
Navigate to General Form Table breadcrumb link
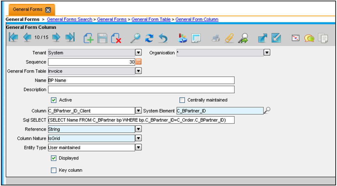(151, 20)
